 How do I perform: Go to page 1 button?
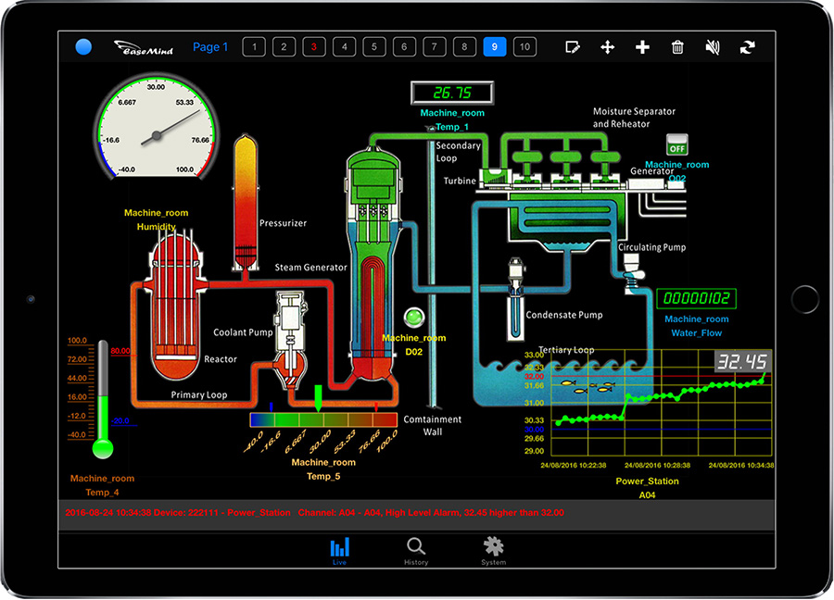click(254, 47)
